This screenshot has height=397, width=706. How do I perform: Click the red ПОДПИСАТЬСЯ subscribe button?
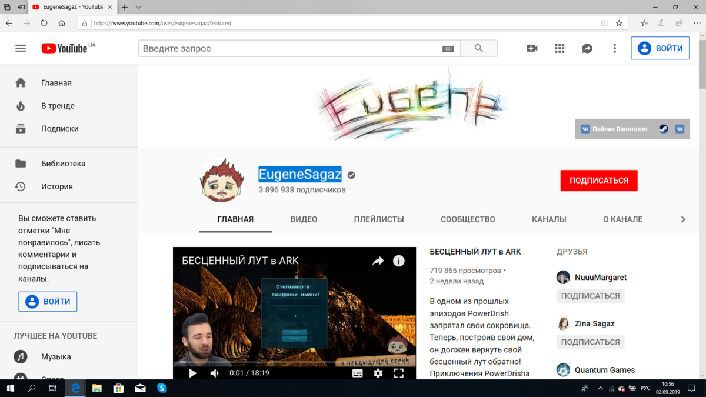(x=599, y=181)
